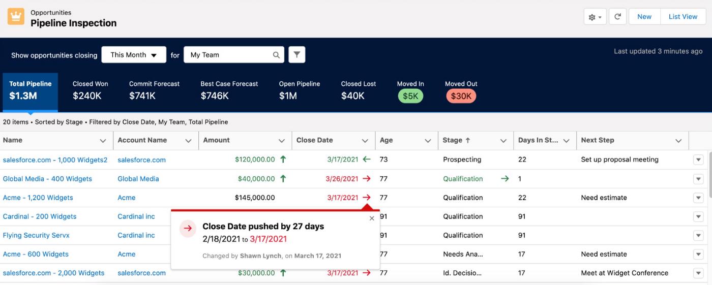The width and height of the screenshot is (712, 285).
Task: Click the red arrow next to 3/26/2021
Action: [367, 179]
